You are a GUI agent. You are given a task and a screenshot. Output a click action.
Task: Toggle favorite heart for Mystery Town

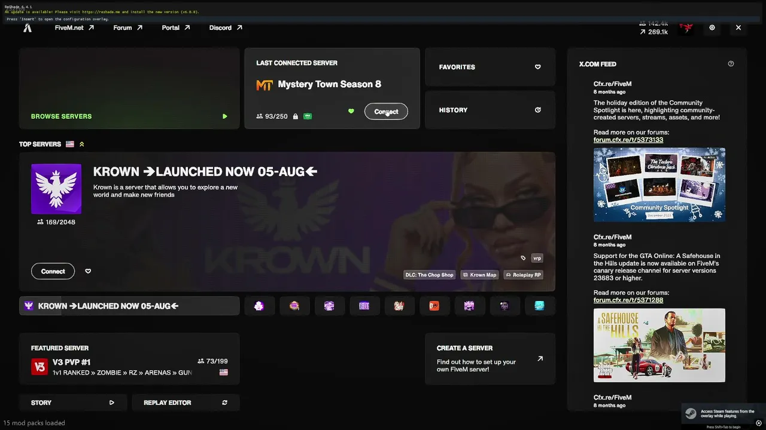click(x=351, y=111)
